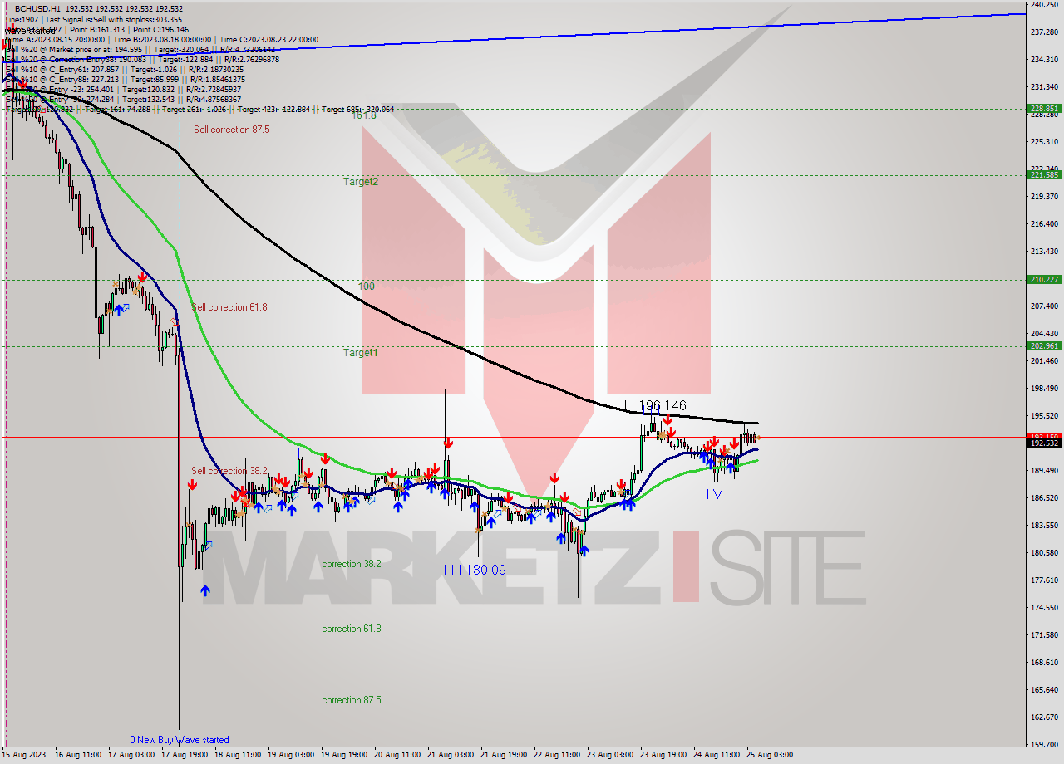Click the red sell arrow near 17 Aug 03:00
This screenshot has width=1064, height=764.
143,276
